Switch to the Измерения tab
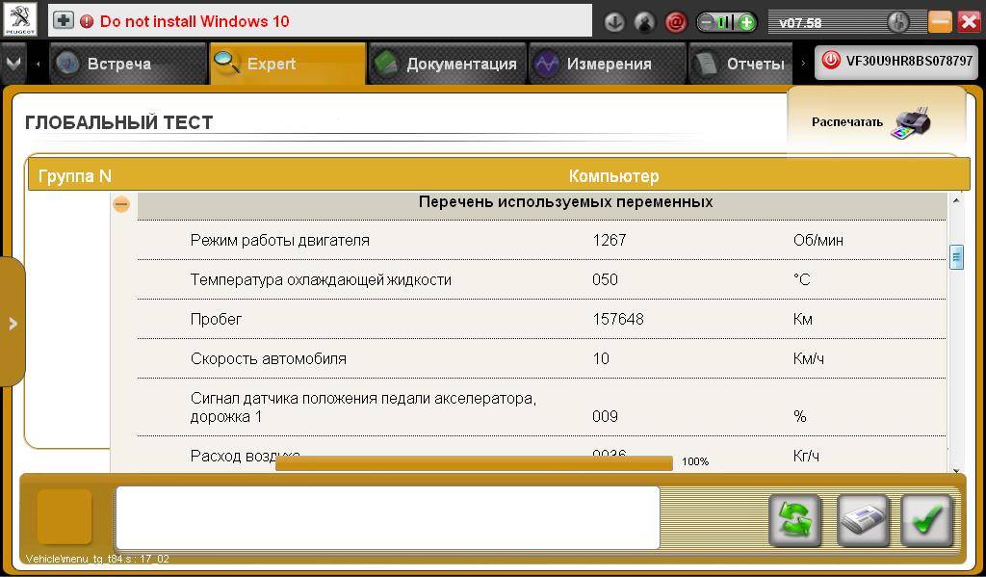Viewport: 986px width, 577px height. click(605, 62)
